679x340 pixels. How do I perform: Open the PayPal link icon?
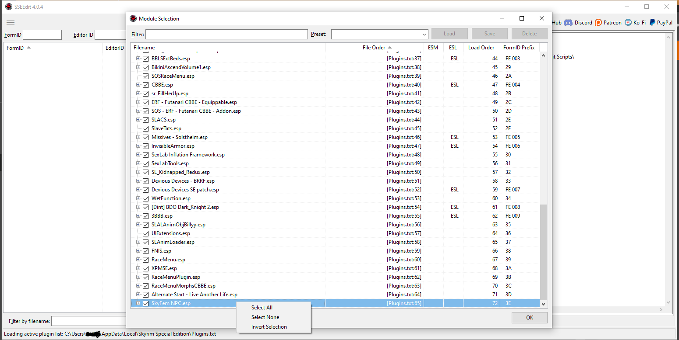pyautogui.click(x=652, y=23)
